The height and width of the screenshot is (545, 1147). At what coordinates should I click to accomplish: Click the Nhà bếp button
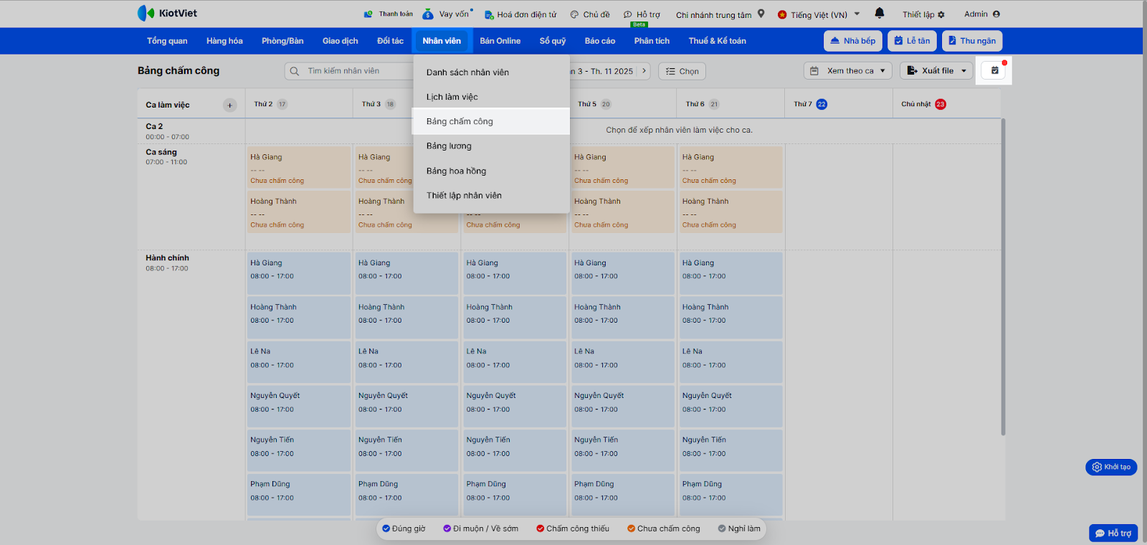(853, 41)
